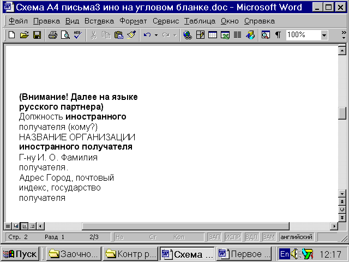Switch to Контр р... folder taskbar button
Screen dimensions: 349x262
click(130, 254)
